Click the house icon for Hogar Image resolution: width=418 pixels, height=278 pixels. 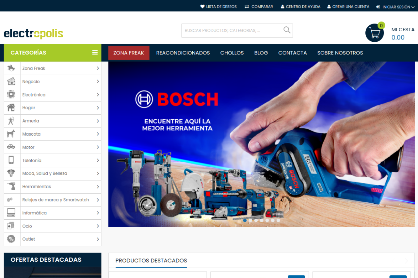coord(11,108)
